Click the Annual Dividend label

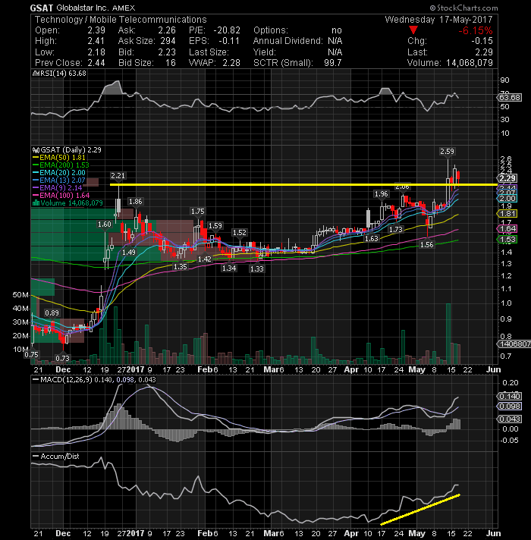[288, 41]
